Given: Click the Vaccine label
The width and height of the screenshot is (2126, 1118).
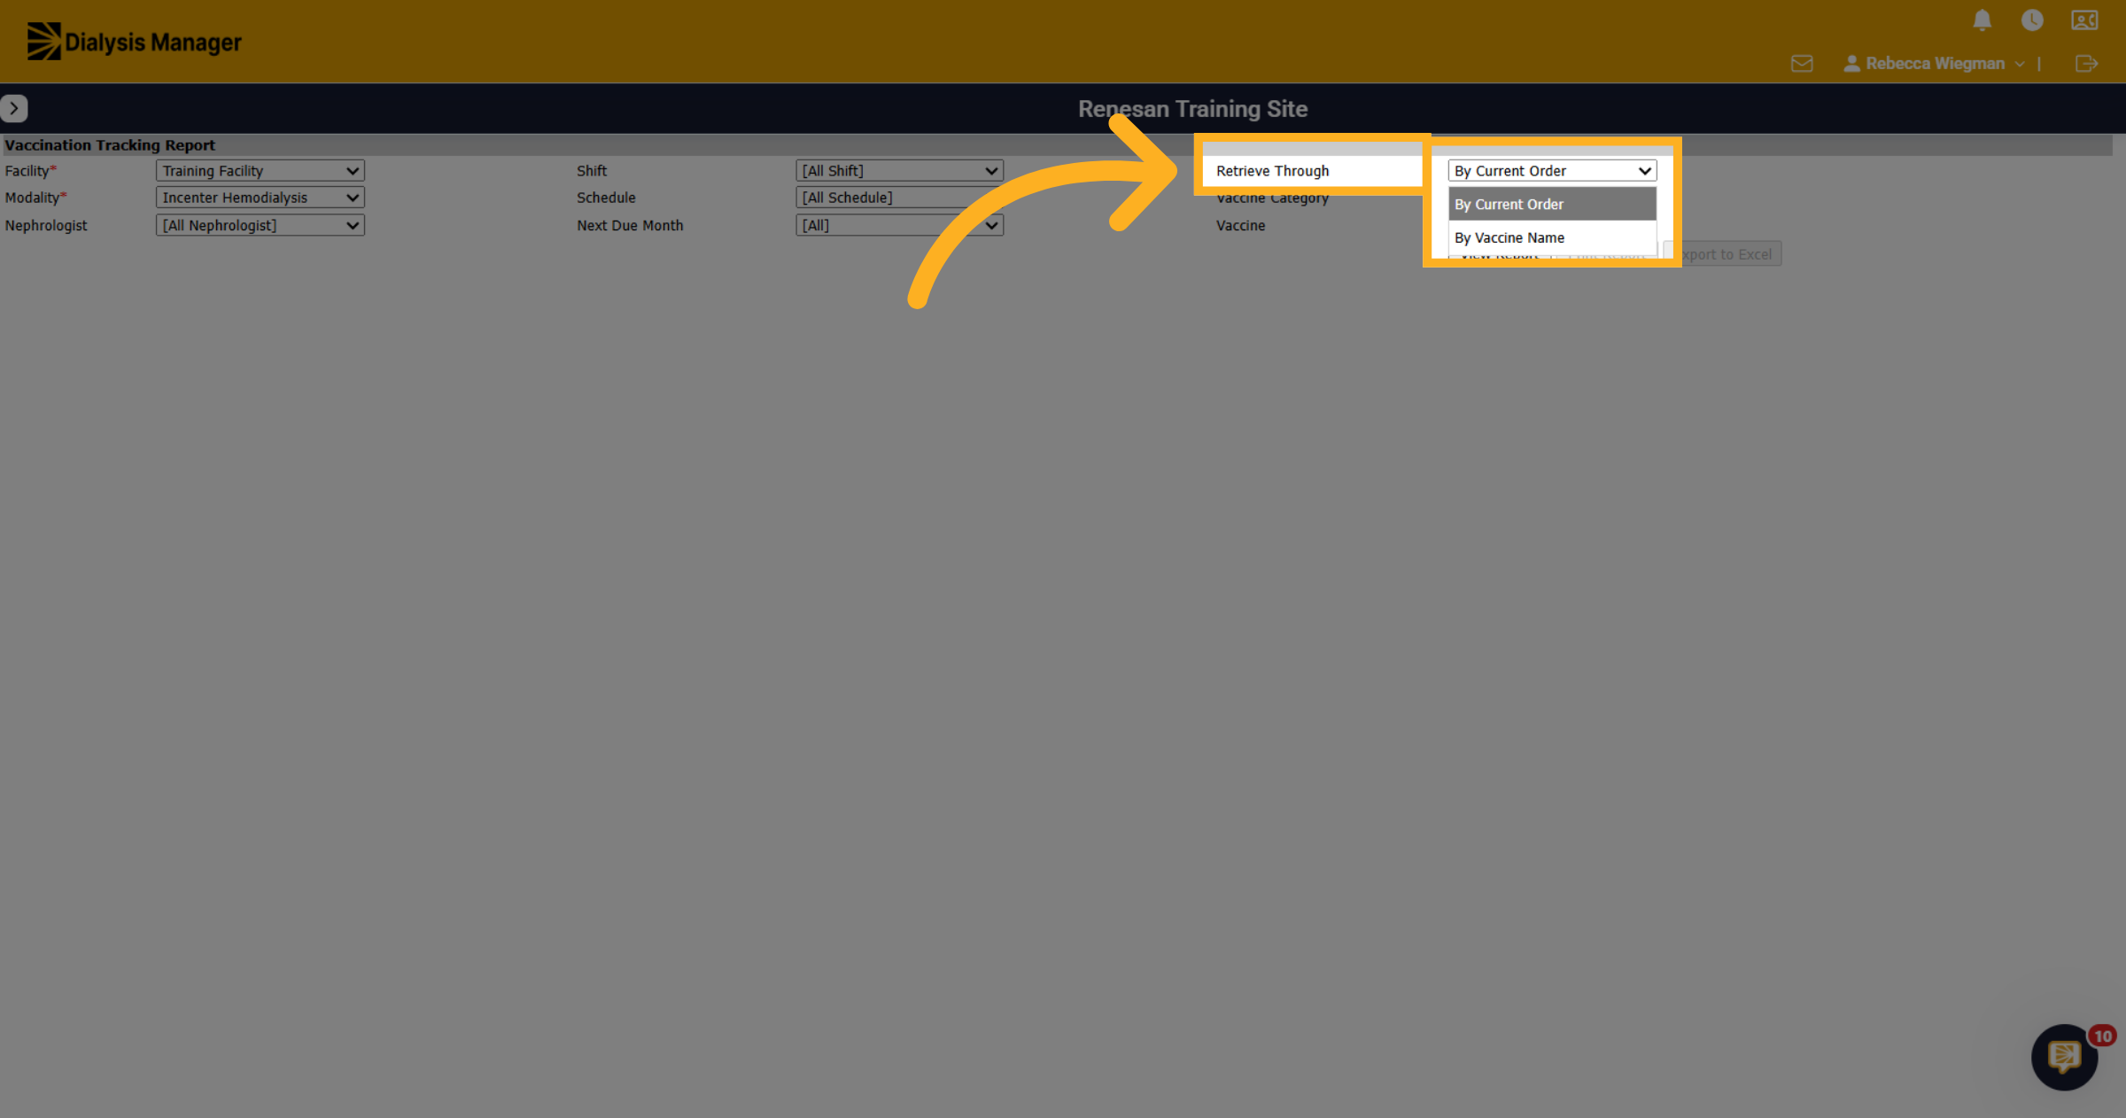Looking at the screenshot, I should 1240,226.
